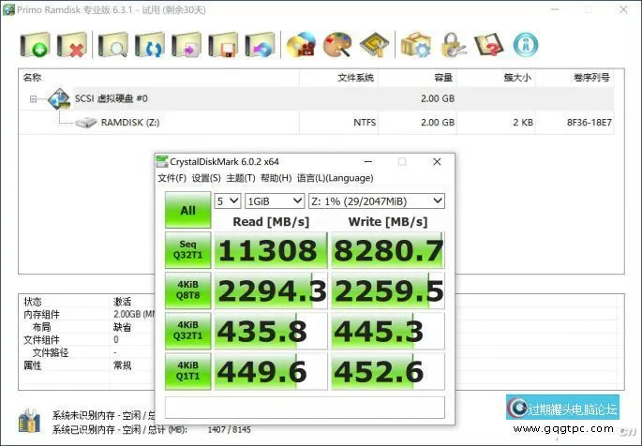Click the 1407 / 8145 memory value
642x446 pixels.
tap(230, 430)
